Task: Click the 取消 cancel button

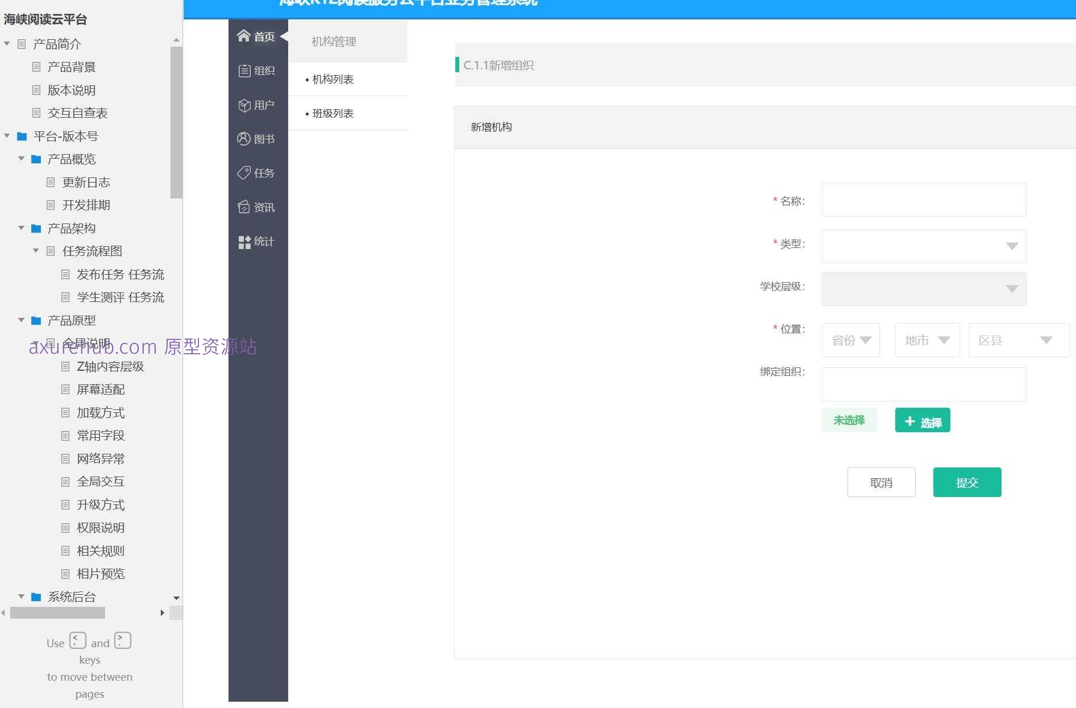Action: click(881, 482)
